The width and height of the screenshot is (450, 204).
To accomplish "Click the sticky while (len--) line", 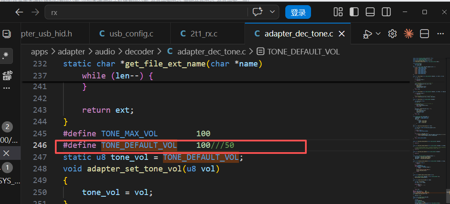I will (x=118, y=75).
